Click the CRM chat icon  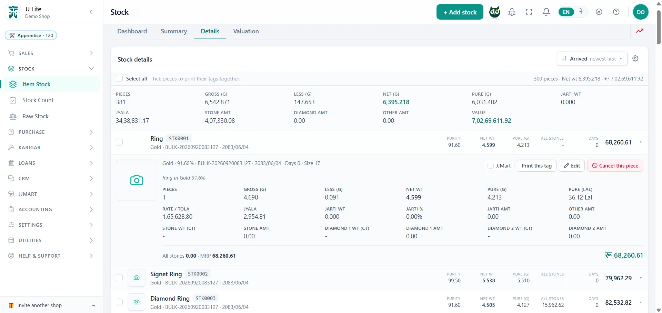click(11, 179)
